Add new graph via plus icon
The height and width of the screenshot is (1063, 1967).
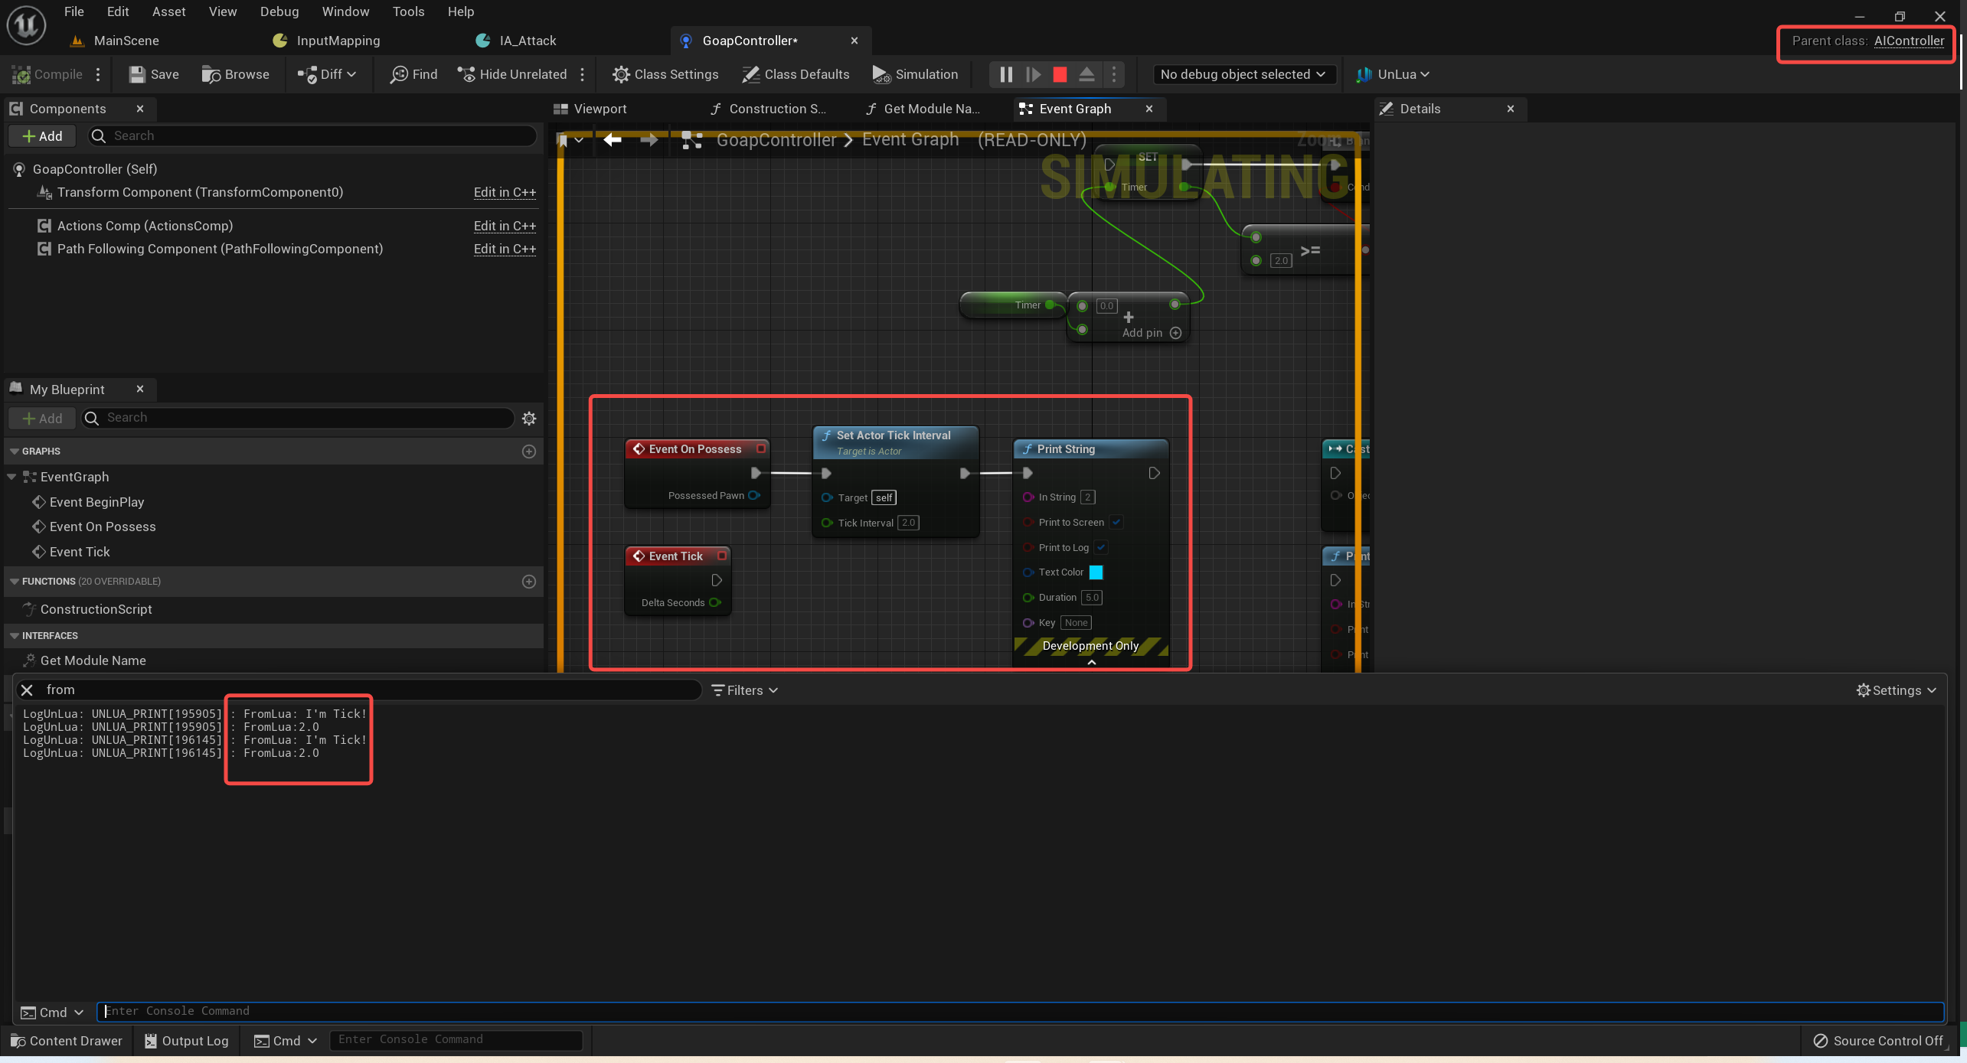coord(529,452)
